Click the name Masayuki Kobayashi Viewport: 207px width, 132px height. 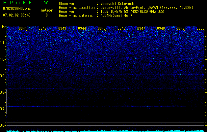(x=118, y=4)
